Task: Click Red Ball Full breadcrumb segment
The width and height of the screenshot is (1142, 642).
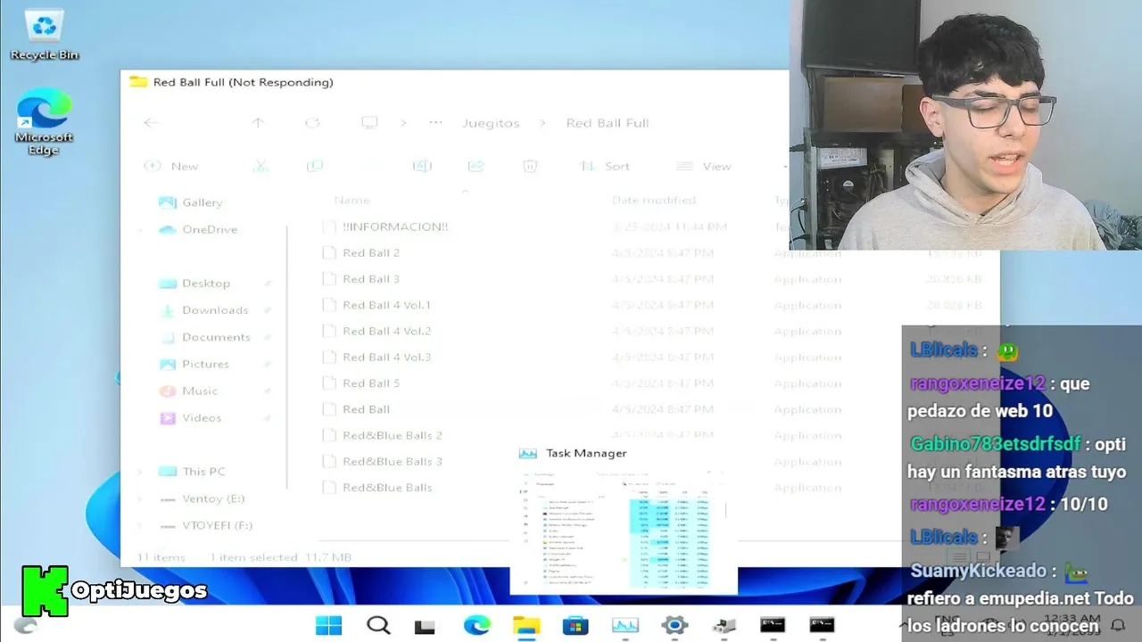Action: 608,123
